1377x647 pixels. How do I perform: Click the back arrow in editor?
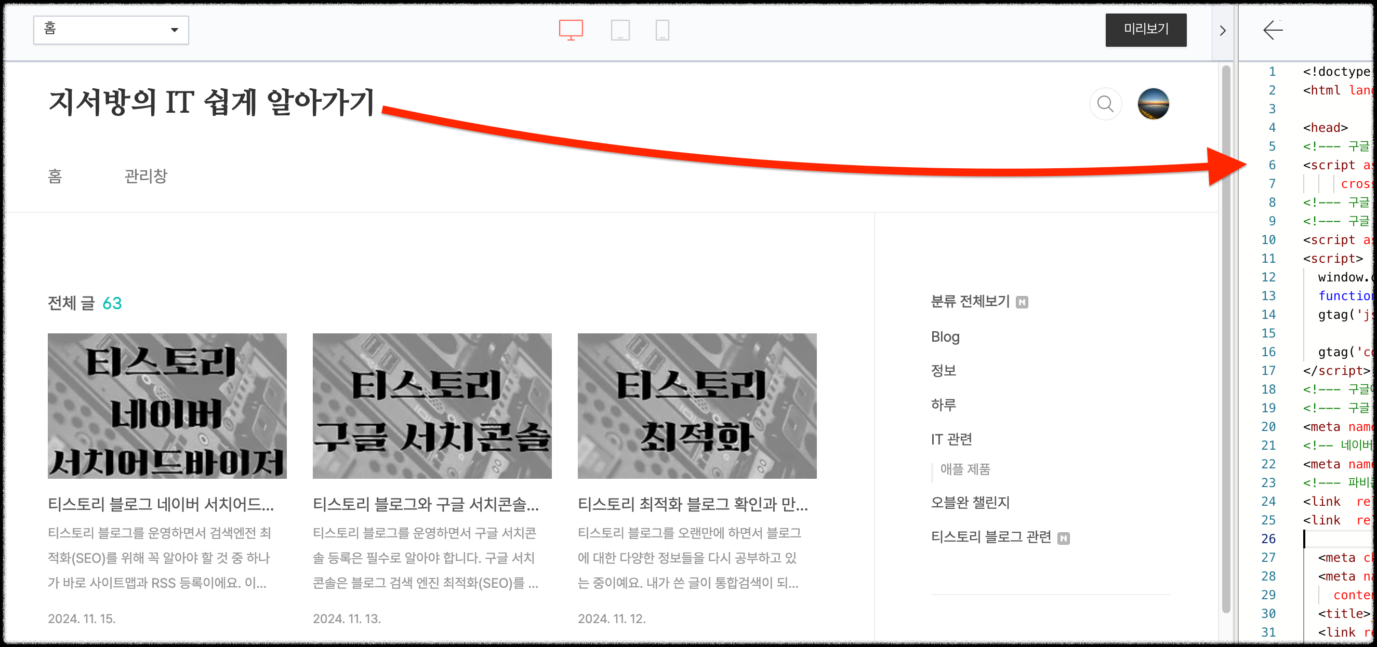tap(1272, 30)
